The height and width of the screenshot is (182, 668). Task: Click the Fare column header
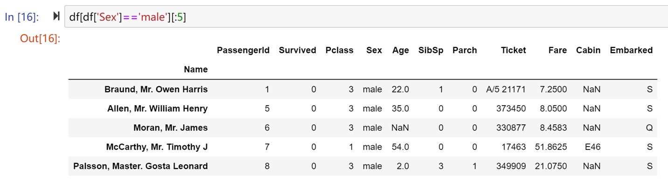pos(557,50)
